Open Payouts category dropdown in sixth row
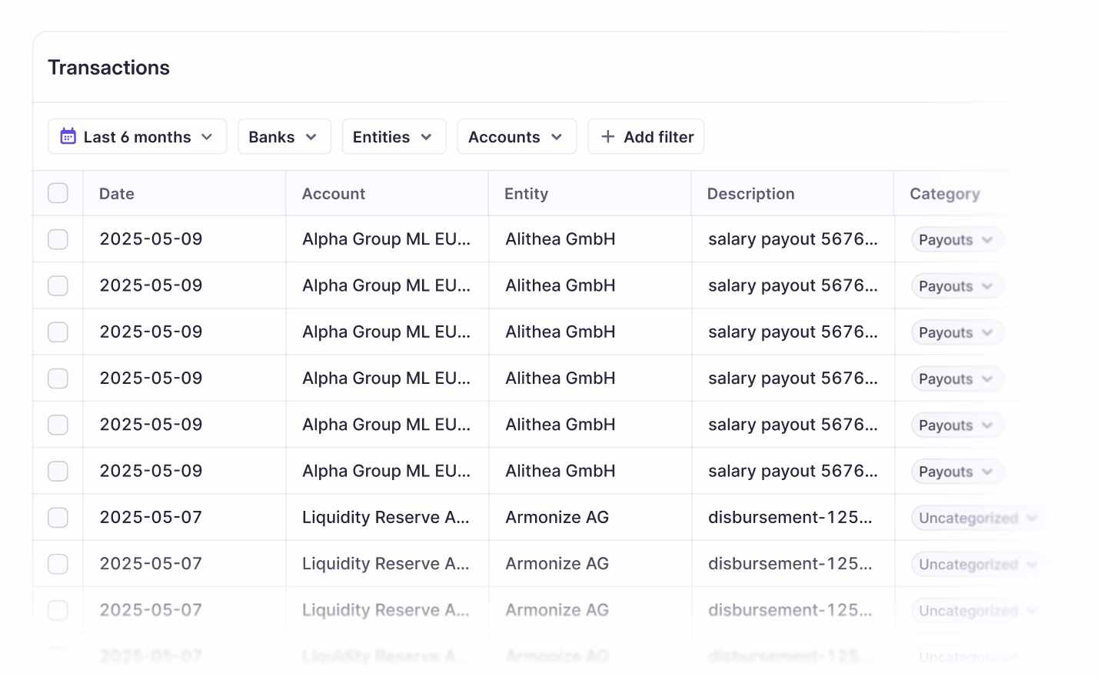The width and height of the screenshot is (1101, 677). pyautogui.click(x=956, y=472)
